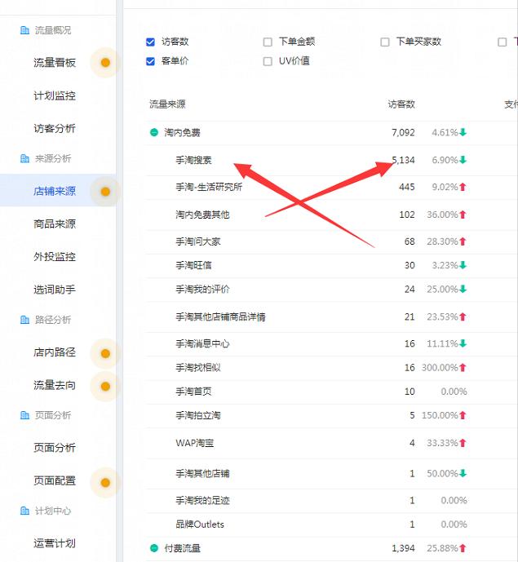The height and width of the screenshot is (562, 518).
Task: Click orange dot beside 店内路径
Action: click(105, 353)
